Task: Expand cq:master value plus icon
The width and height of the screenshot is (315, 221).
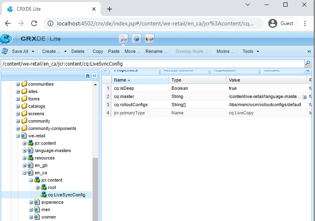Action: coord(305,97)
